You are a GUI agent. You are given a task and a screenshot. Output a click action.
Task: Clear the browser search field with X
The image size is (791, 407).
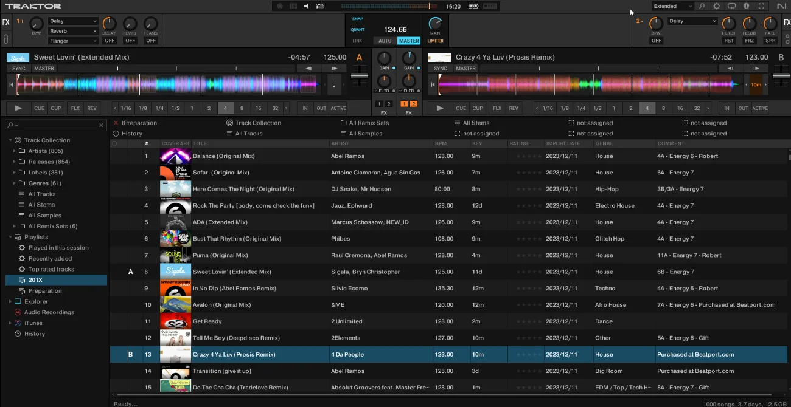[101, 125]
